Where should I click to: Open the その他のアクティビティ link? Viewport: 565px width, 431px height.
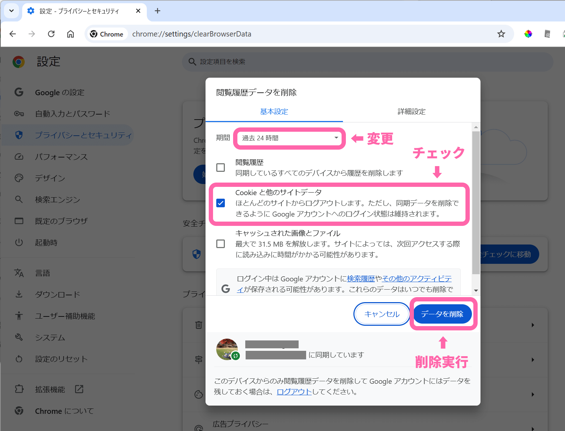417,279
